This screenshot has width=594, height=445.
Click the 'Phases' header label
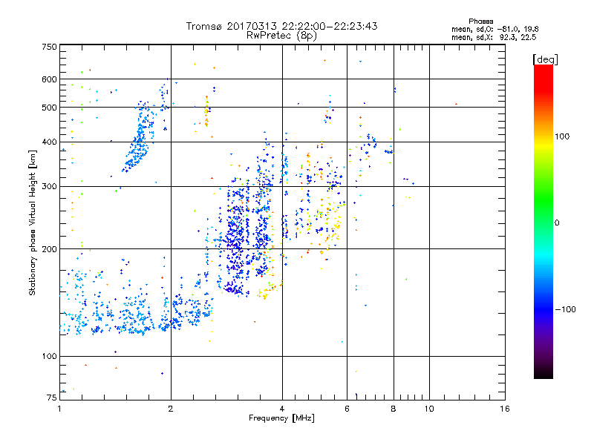[x=480, y=22]
